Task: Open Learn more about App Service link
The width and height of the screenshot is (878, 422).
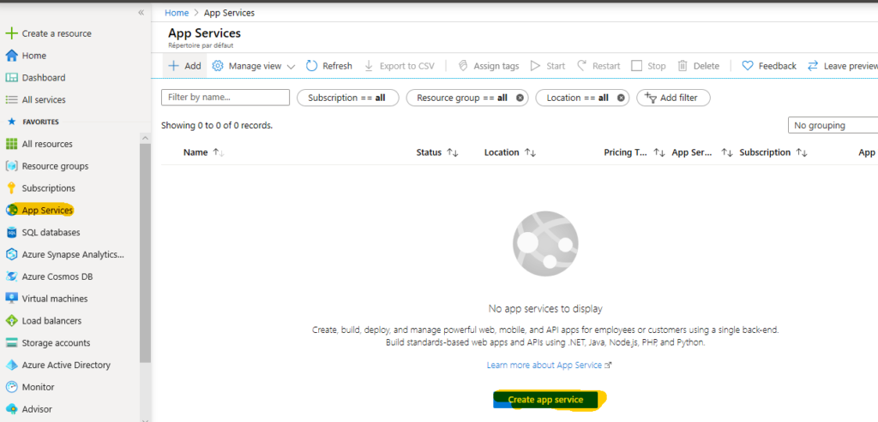Action: pos(550,365)
